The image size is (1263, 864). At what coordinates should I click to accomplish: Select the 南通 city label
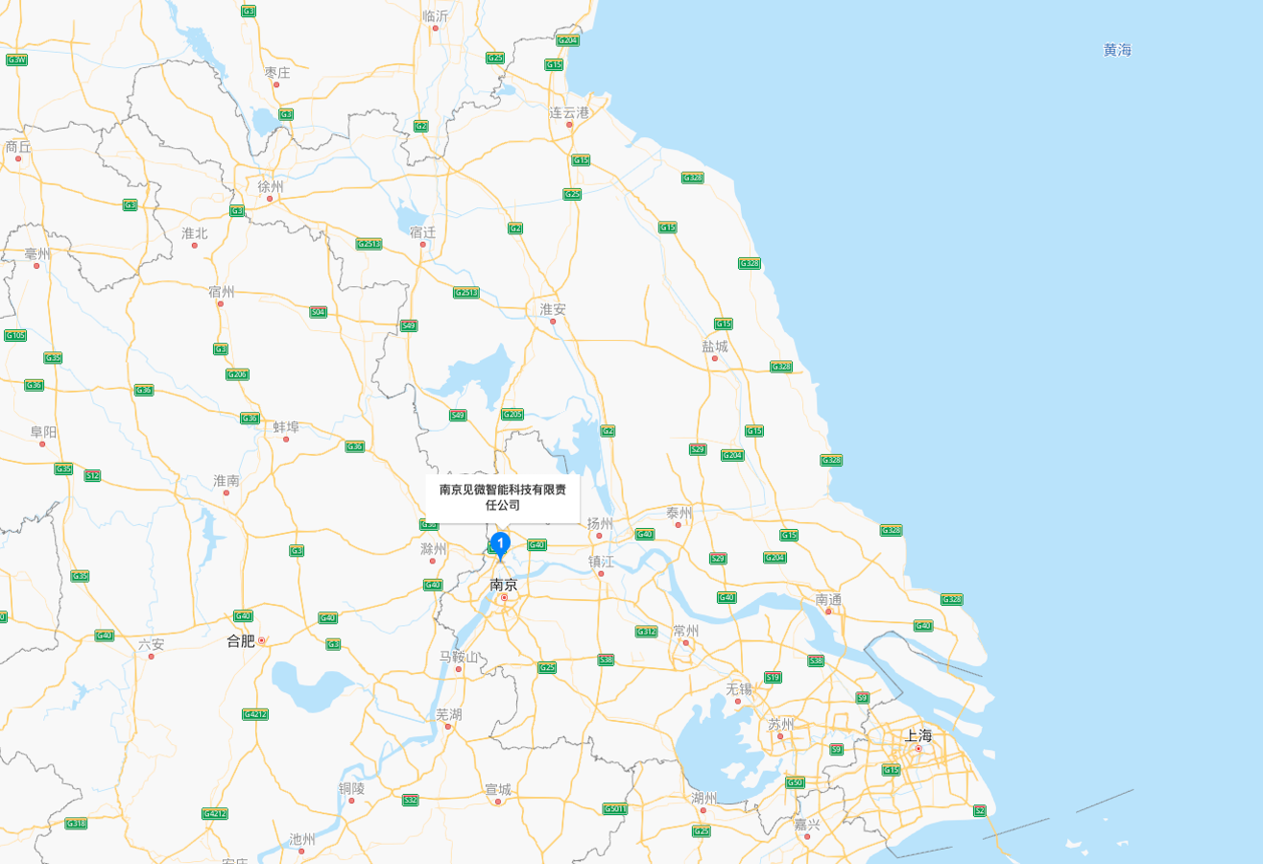tap(828, 599)
